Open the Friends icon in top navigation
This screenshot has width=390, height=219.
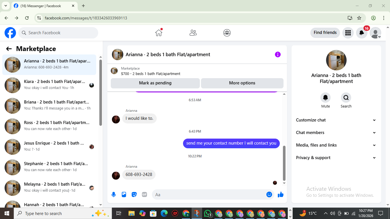(x=193, y=33)
